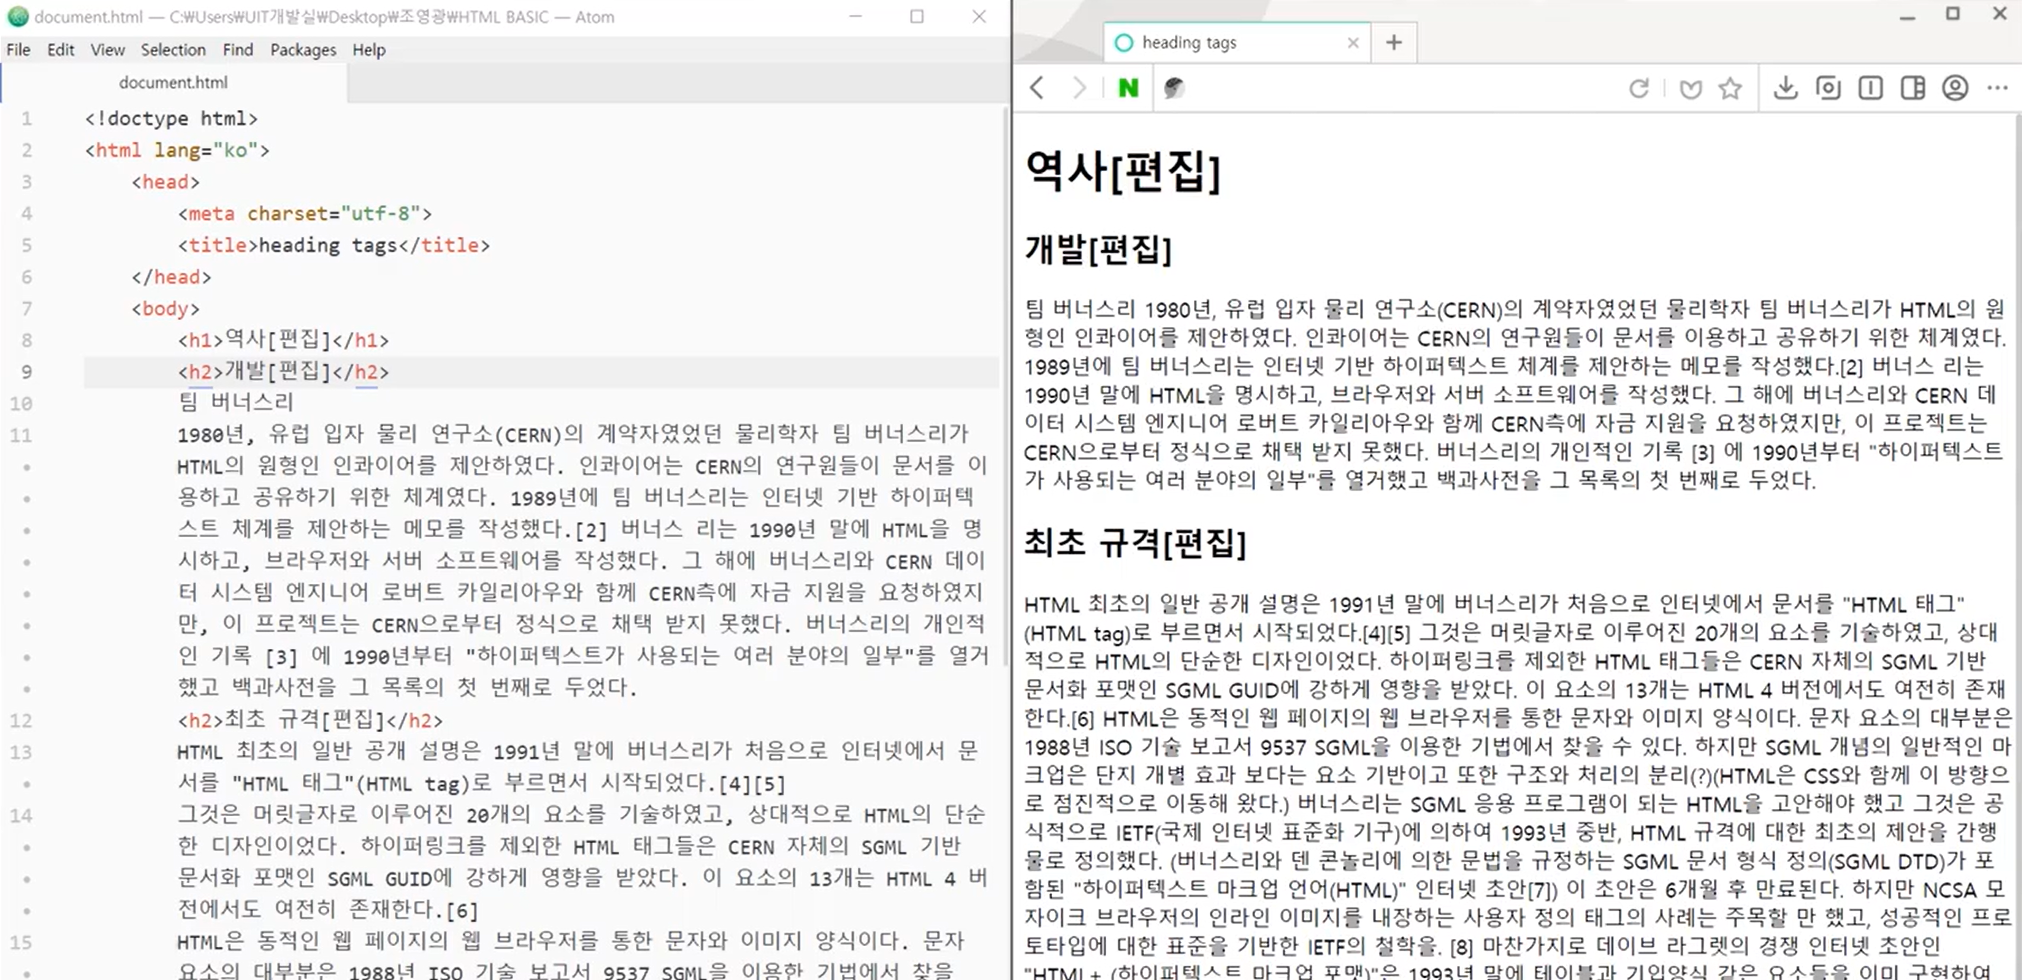Open the three-dot browser menu
This screenshot has height=980, width=2022.
(x=1998, y=88)
